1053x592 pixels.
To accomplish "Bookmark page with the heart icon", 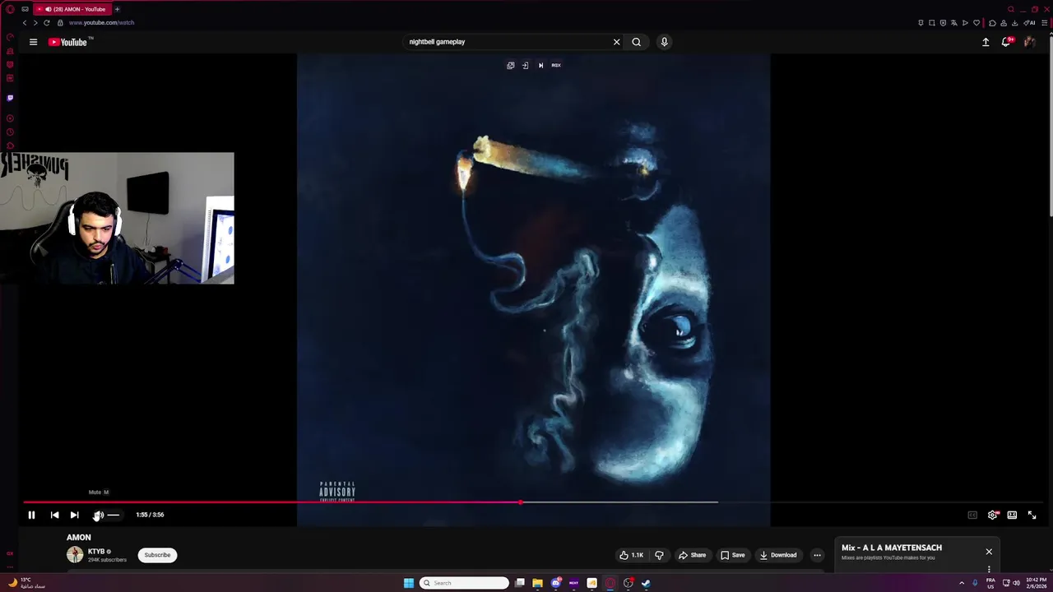I will pos(976,23).
